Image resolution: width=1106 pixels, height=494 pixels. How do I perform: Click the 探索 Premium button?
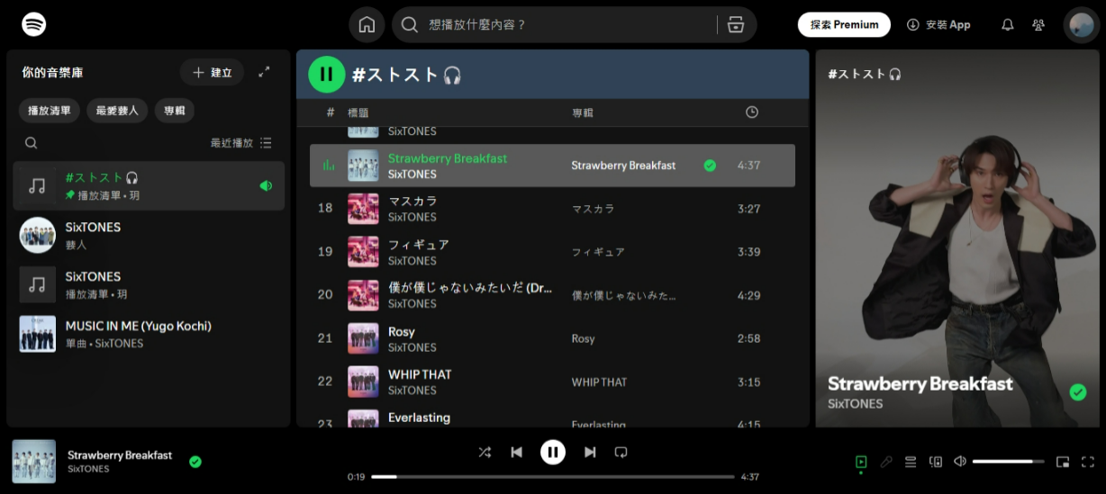844,25
